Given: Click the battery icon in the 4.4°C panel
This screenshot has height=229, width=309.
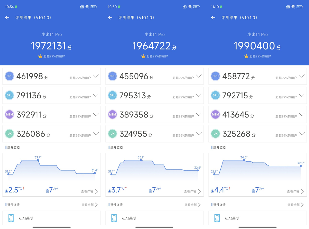Looking at the screenshot, I should [x=253, y=191].
